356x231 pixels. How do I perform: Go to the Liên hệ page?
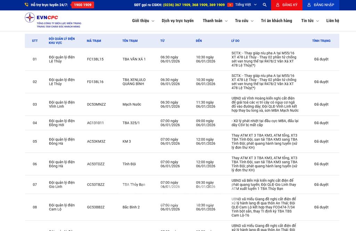[x=332, y=21]
